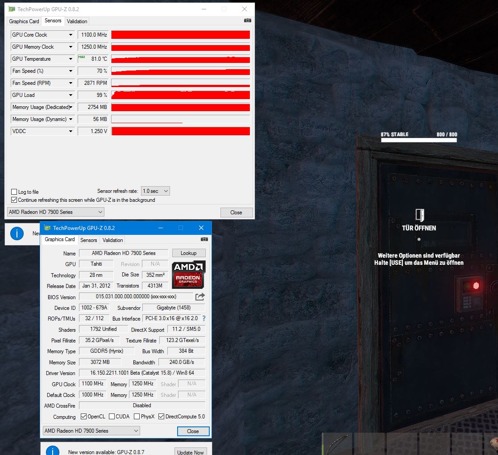Viewport: 498px width, 455px height.
Task: Open the Sensor refresh rate dropdown
Action: (x=155, y=191)
